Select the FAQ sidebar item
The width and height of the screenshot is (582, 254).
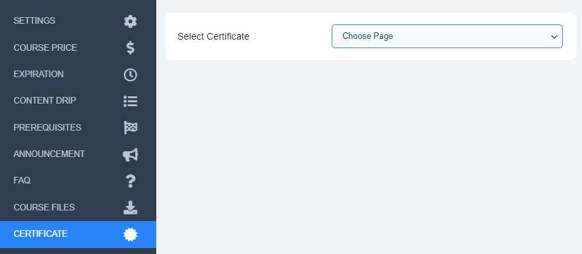78,181
